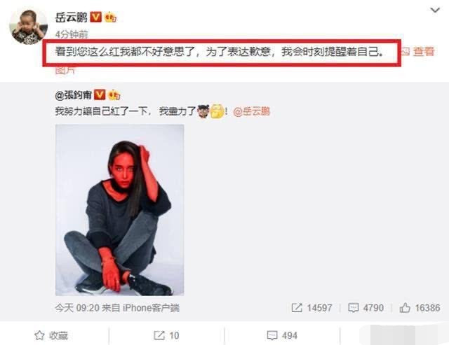Click the V verified badge beside 張鈞甯
The width and height of the screenshot is (449, 345).
100,94
